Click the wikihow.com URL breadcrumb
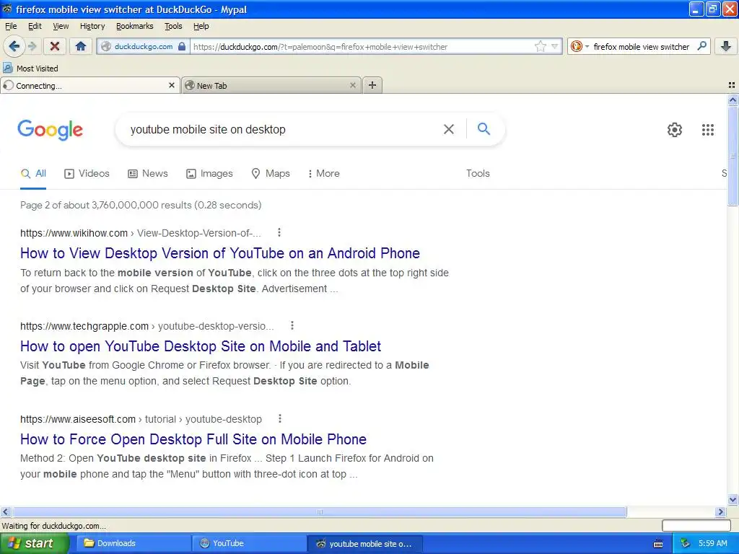Screen dimensions: 739x554 tap(141, 233)
